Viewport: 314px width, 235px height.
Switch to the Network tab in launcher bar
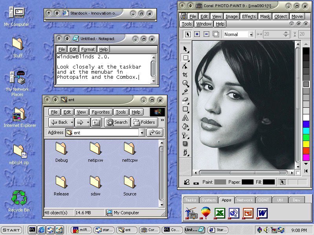pyautogui.click(x=245, y=200)
